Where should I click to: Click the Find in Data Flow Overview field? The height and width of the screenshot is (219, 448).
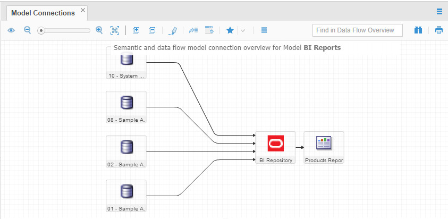(358, 30)
